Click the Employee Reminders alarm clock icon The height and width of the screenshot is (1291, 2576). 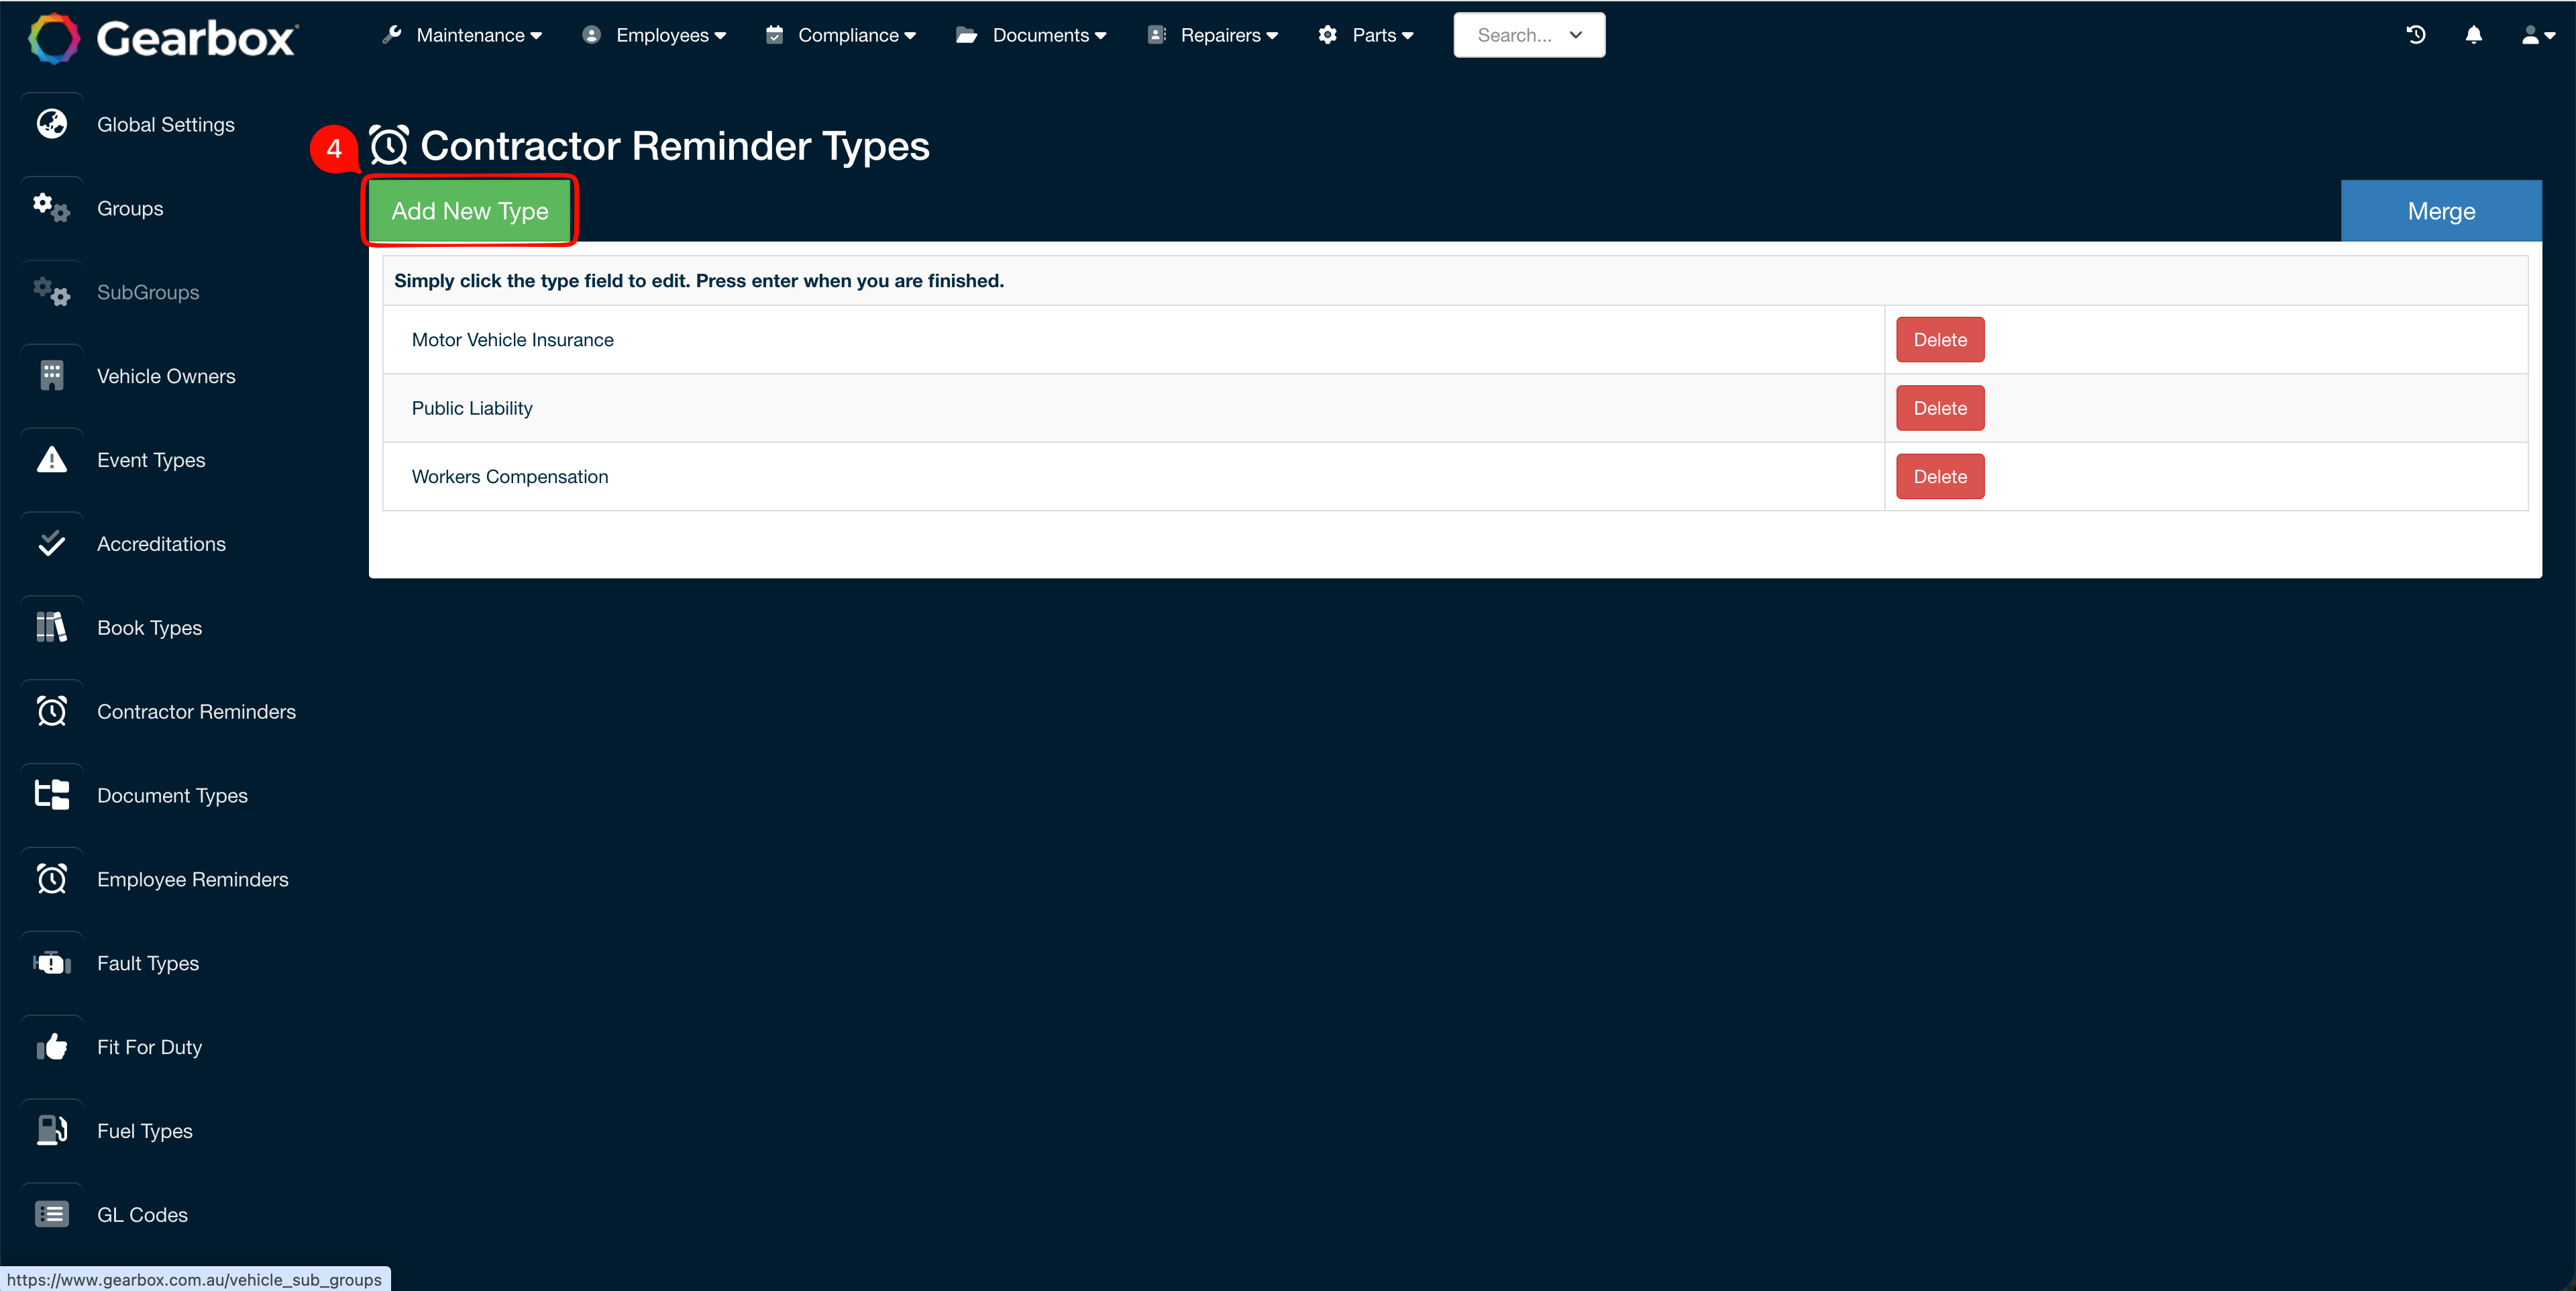[x=52, y=880]
